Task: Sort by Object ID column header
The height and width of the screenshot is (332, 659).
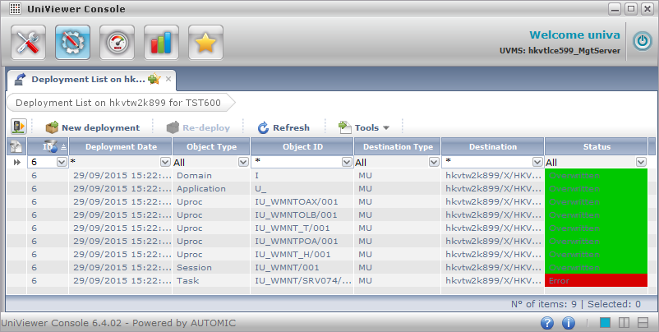Action: click(302, 146)
